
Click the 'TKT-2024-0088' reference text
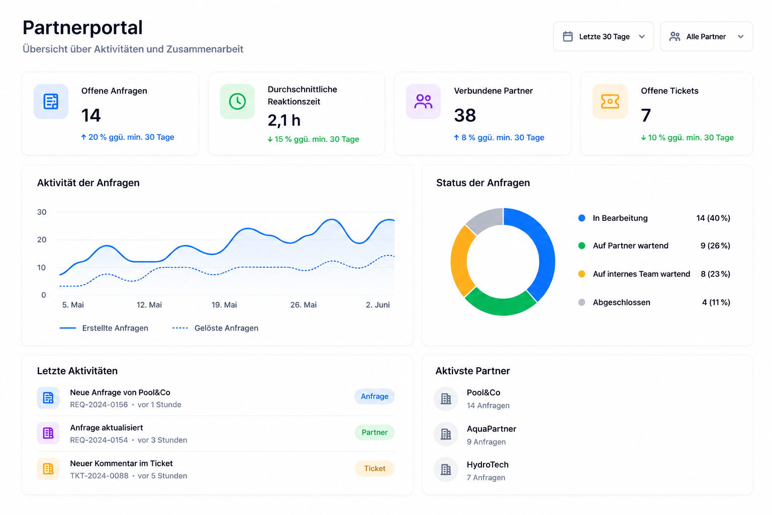click(x=99, y=476)
